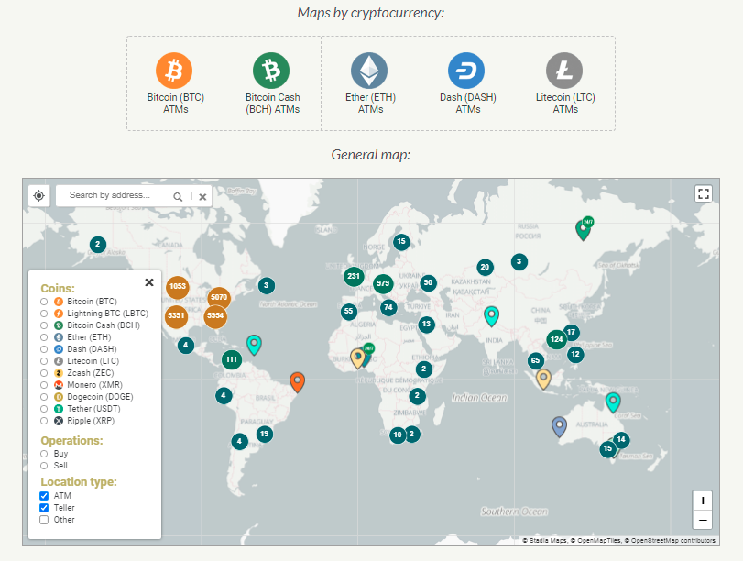This screenshot has height=561, width=743.
Task: Clear the address search with X icon
Action: click(202, 197)
